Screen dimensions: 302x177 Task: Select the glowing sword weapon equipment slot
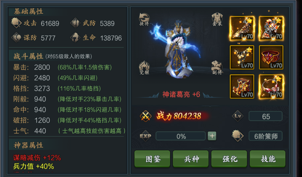[242, 28]
